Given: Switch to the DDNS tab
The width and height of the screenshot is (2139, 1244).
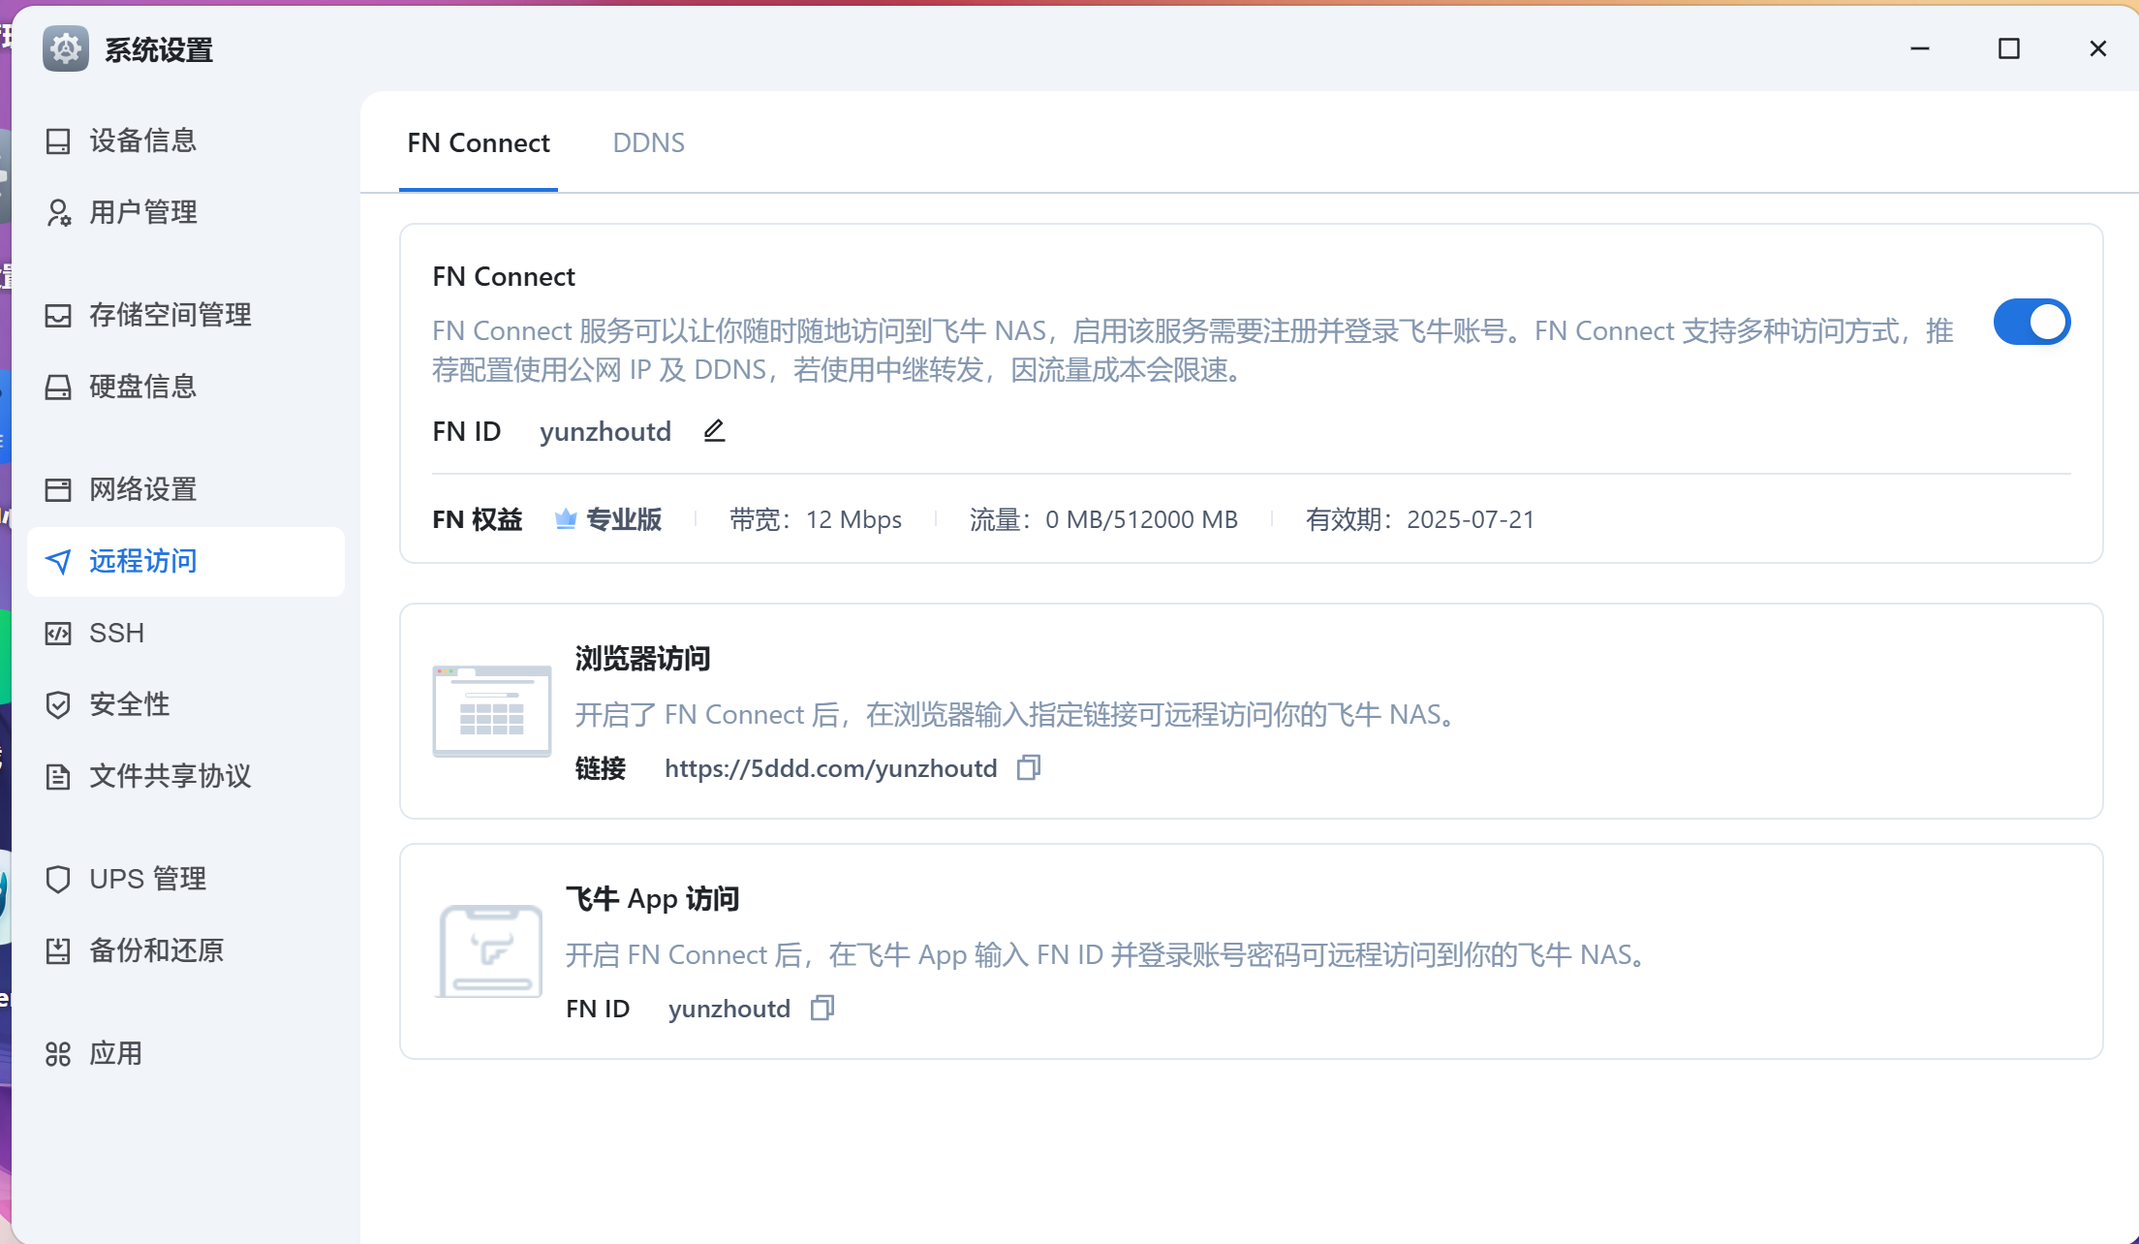Looking at the screenshot, I should pyautogui.click(x=648, y=143).
